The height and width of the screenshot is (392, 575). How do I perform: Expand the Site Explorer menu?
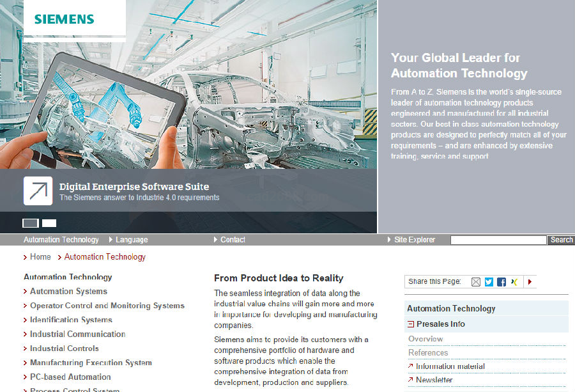click(x=414, y=240)
